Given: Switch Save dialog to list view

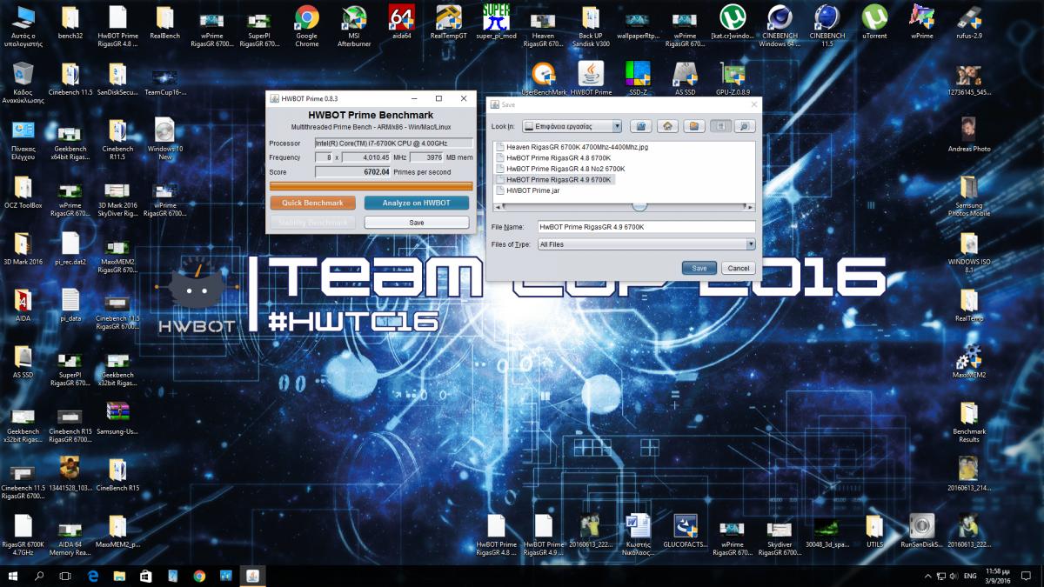Looking at the screenshot, I should coord(720,126).
